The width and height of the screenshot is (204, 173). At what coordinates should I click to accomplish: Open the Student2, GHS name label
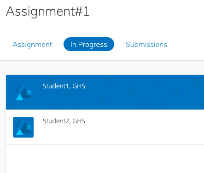point(64,121)
